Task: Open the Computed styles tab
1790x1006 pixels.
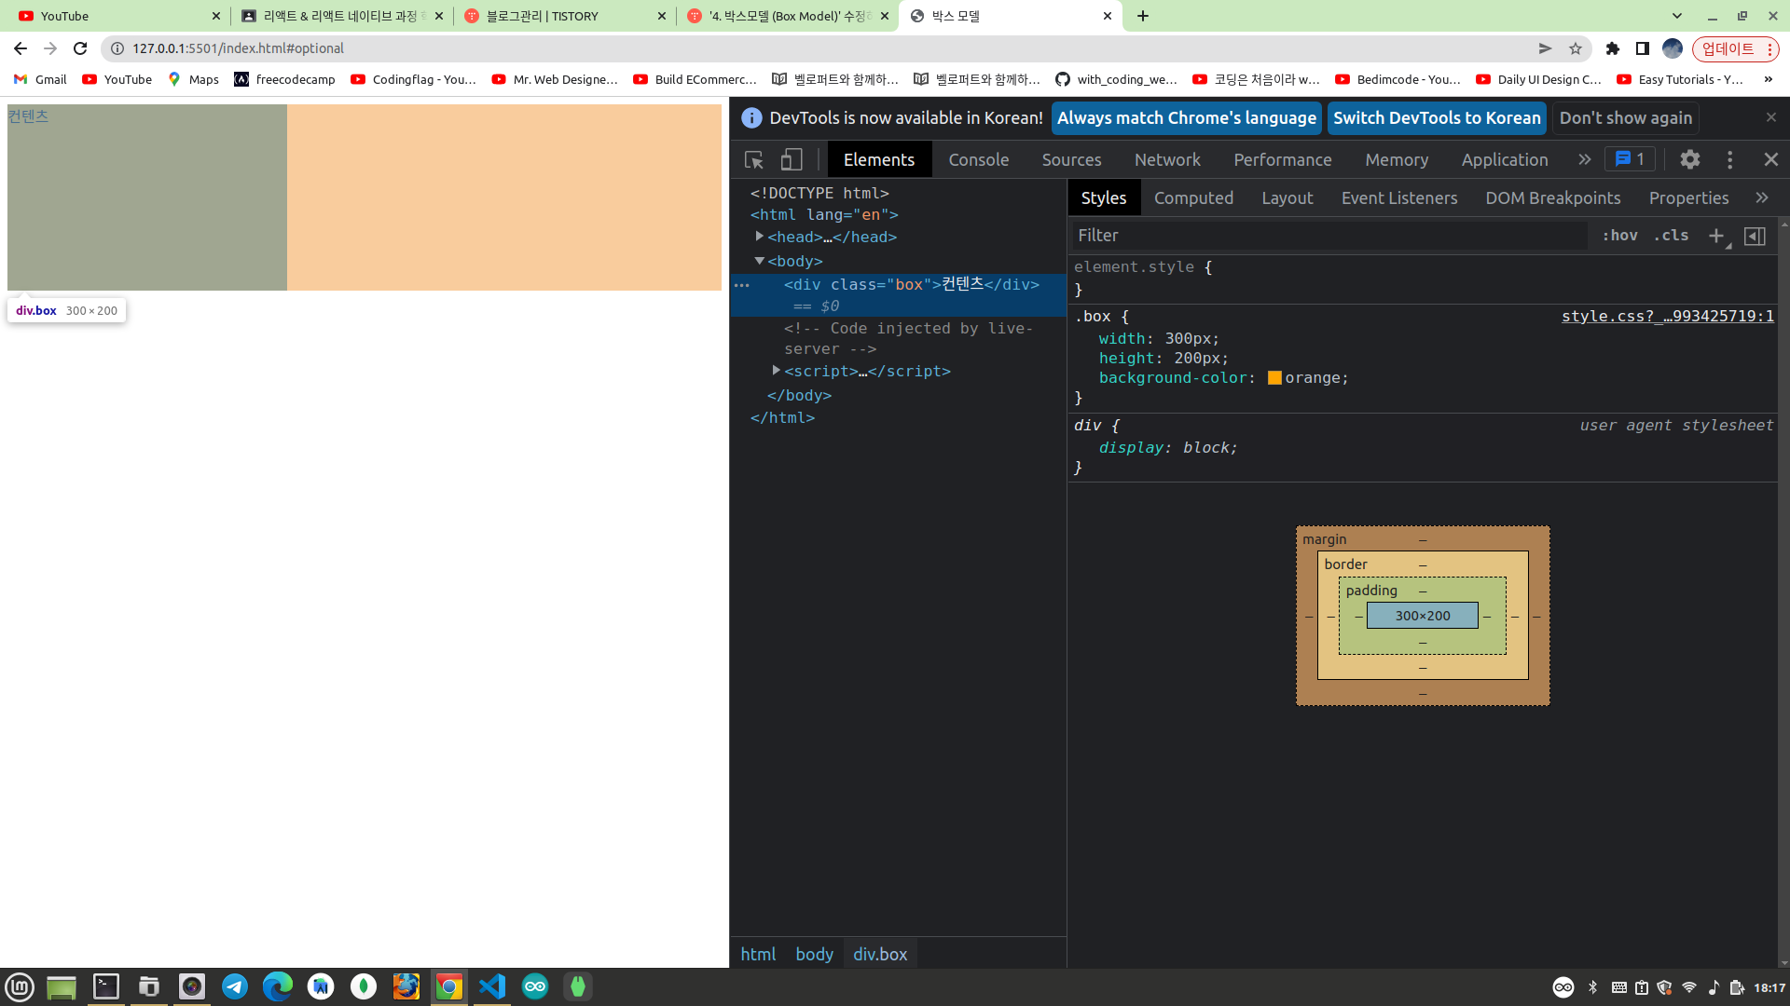Action: tap(1193, 198)
